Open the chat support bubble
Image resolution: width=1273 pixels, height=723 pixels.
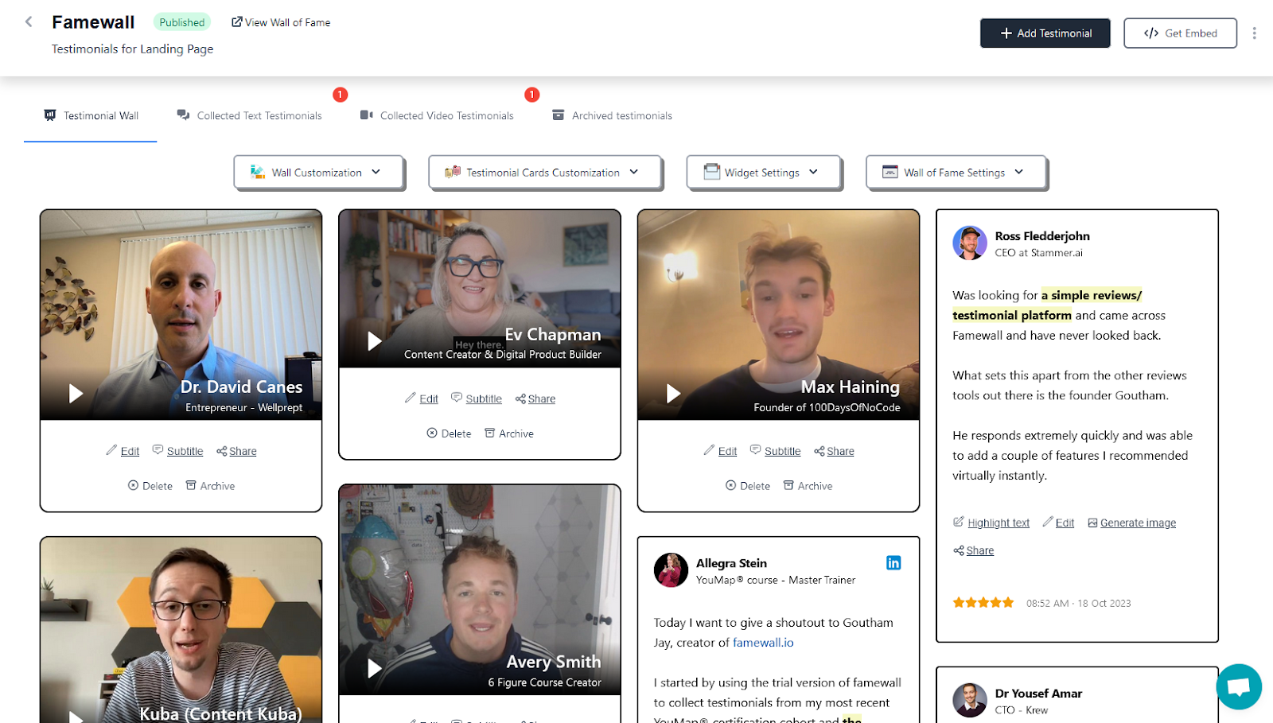(x=1237, y=686)
